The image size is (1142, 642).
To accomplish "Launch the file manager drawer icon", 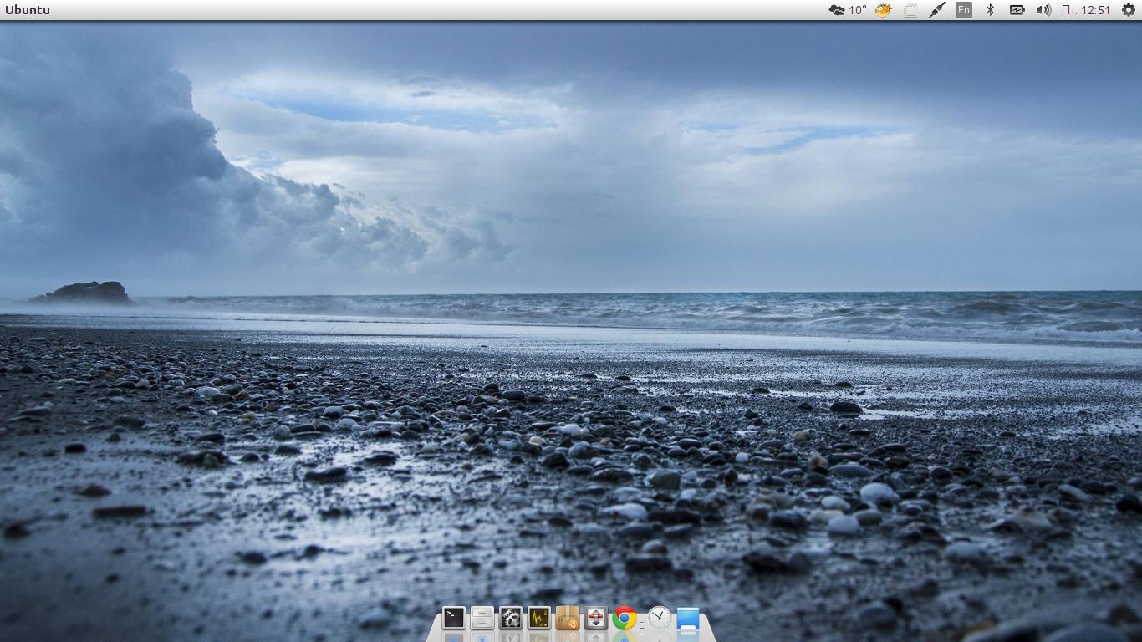I will click(x=482, y=618).
